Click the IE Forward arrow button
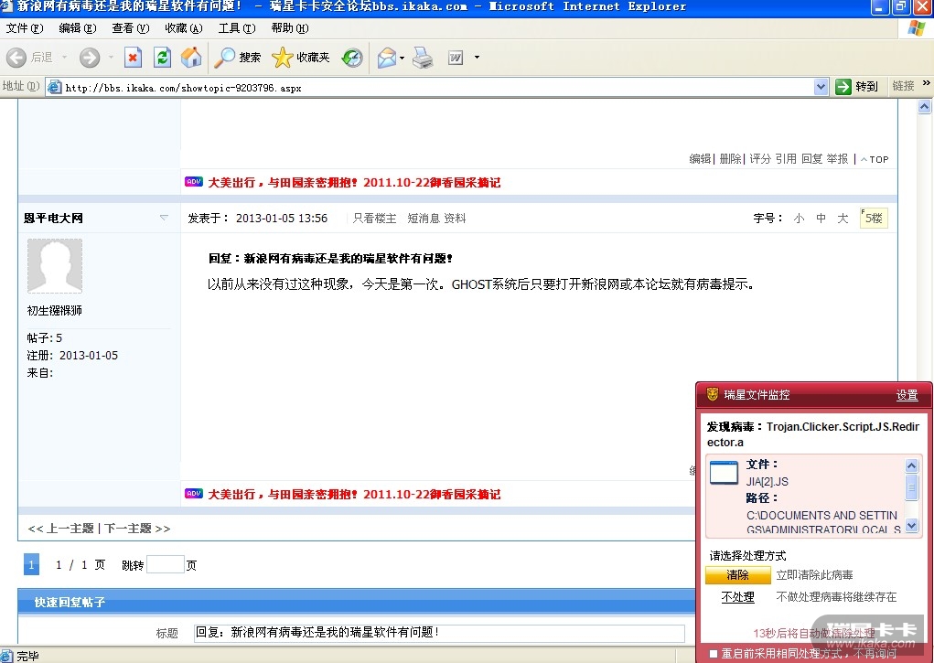 [x=90, y=58]
